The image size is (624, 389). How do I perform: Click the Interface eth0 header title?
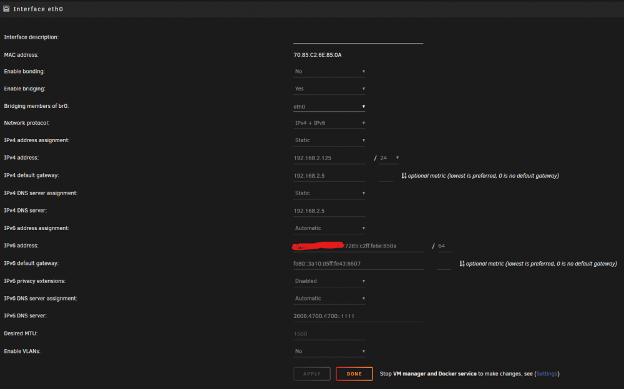click(38, 9)
